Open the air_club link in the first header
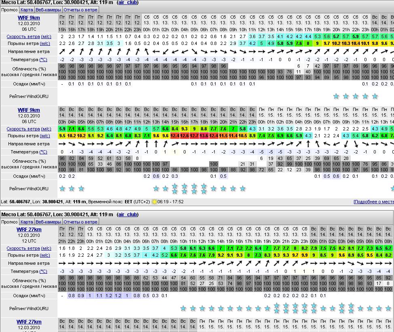Viewport: 394px width, 332px height. (x=127, y=2)
